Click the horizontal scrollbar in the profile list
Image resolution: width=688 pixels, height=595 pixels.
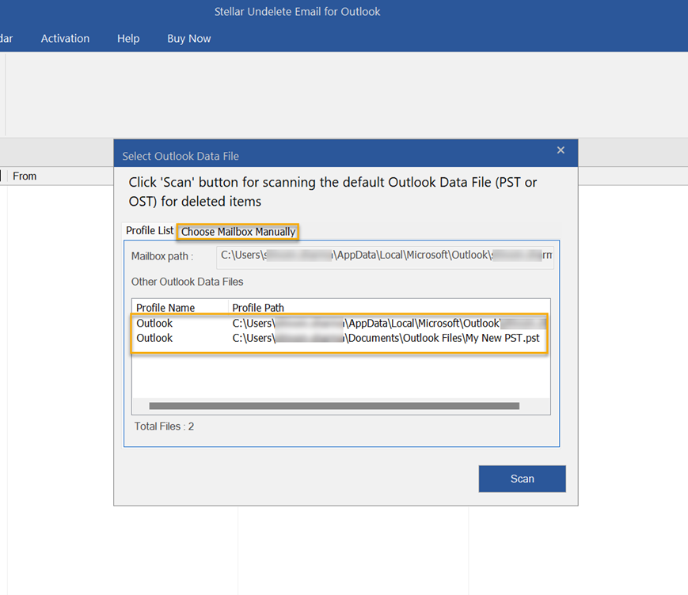pyautogui.click(x=333, y=406)
